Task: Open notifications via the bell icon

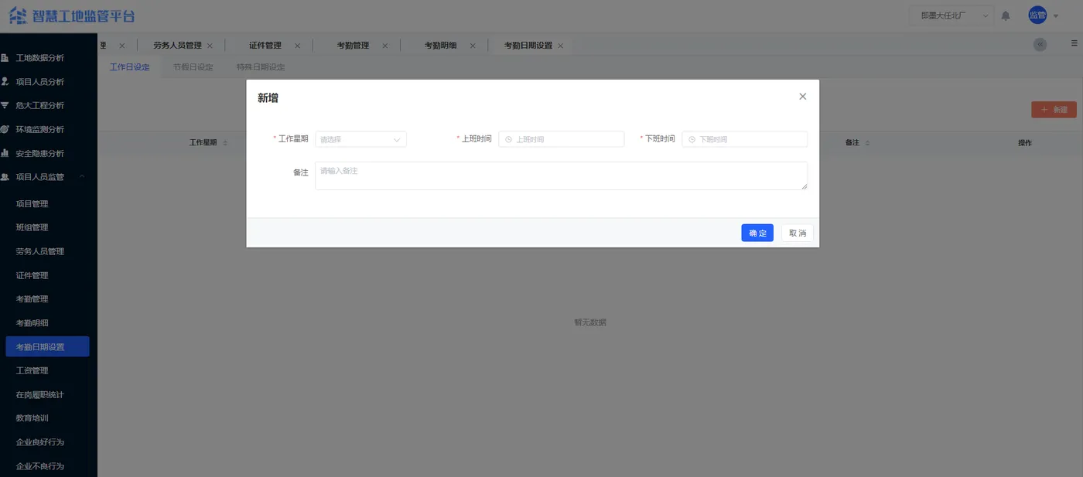Action: pos(1006,15)
